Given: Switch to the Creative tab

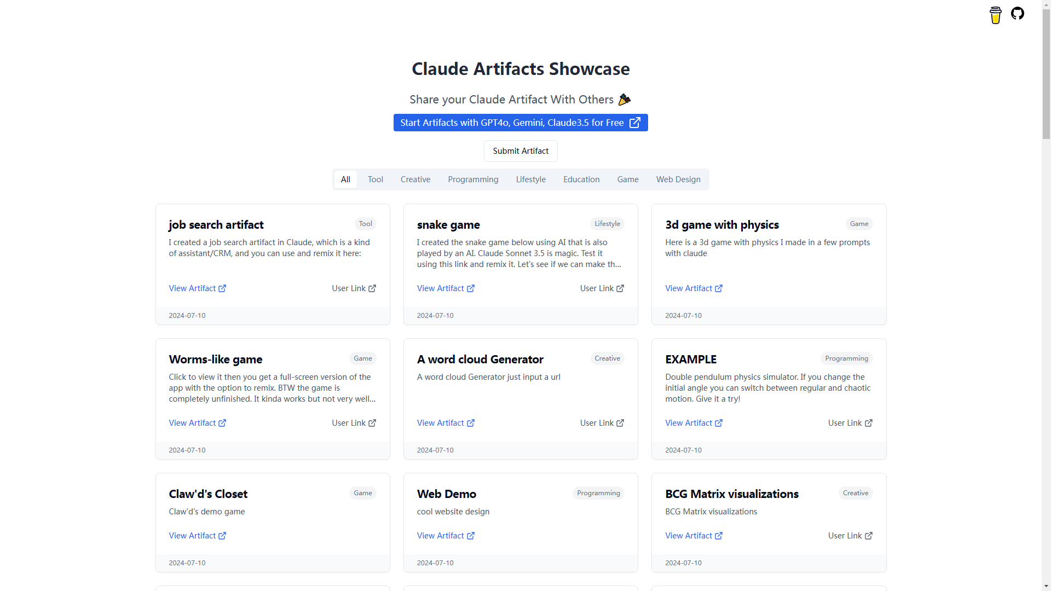Looking at the screenshot, I should pos(415,179).
